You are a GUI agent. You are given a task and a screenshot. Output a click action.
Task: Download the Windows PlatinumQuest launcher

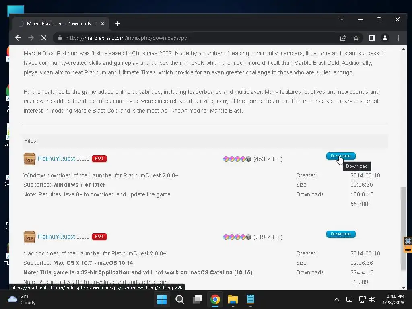click(340, 156)
